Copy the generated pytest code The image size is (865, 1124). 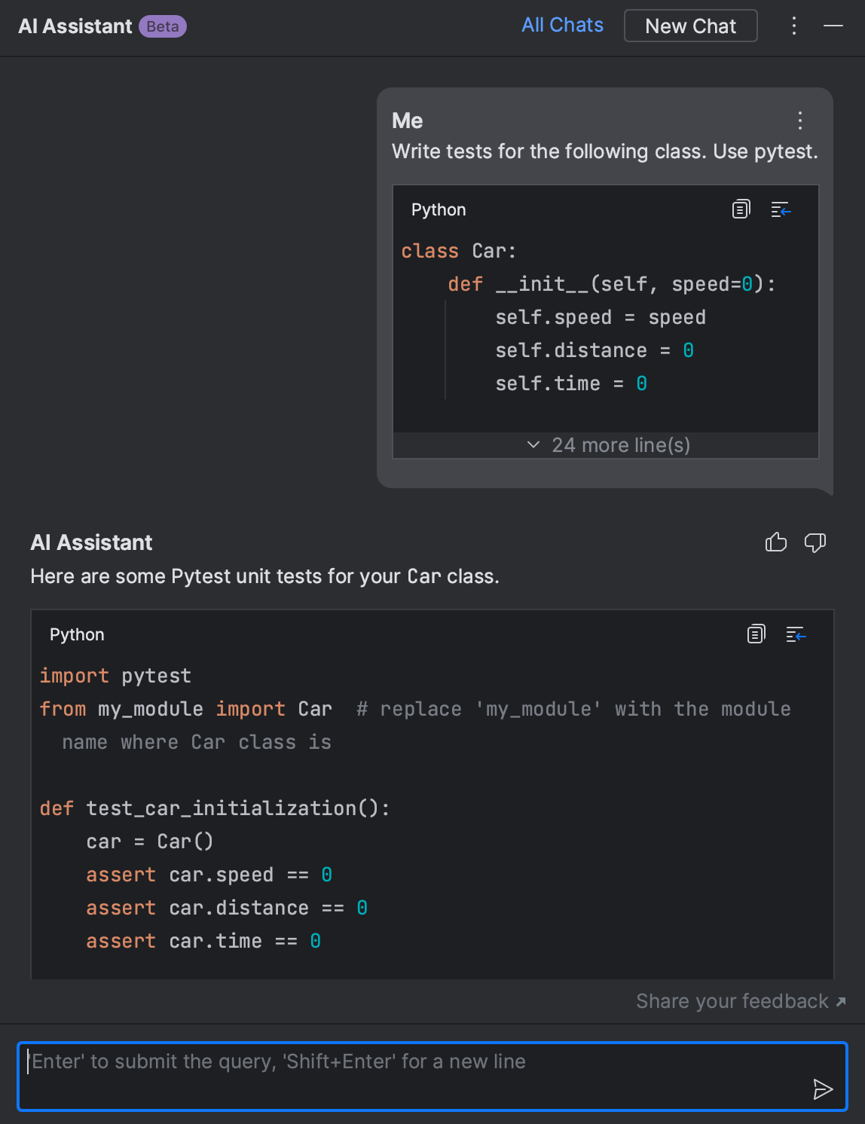(x=756, y=634)
